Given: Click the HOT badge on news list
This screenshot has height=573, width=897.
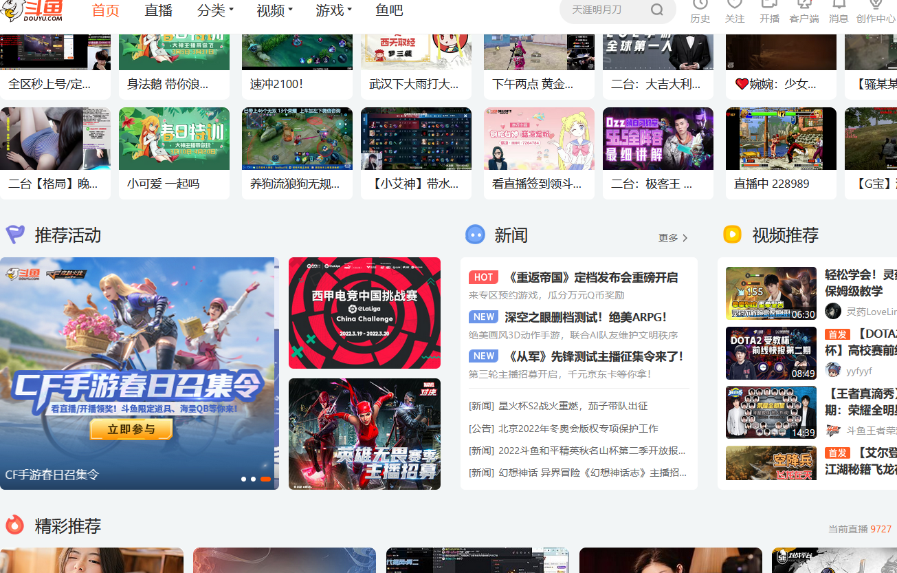Looking at the screenshot, I should pyautogui.click(x=483, y=277).
